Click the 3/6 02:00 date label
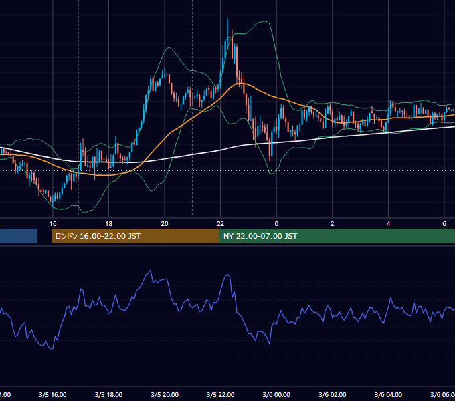Image resolution: width=455 pixels, height=401 pixels. 333,394
